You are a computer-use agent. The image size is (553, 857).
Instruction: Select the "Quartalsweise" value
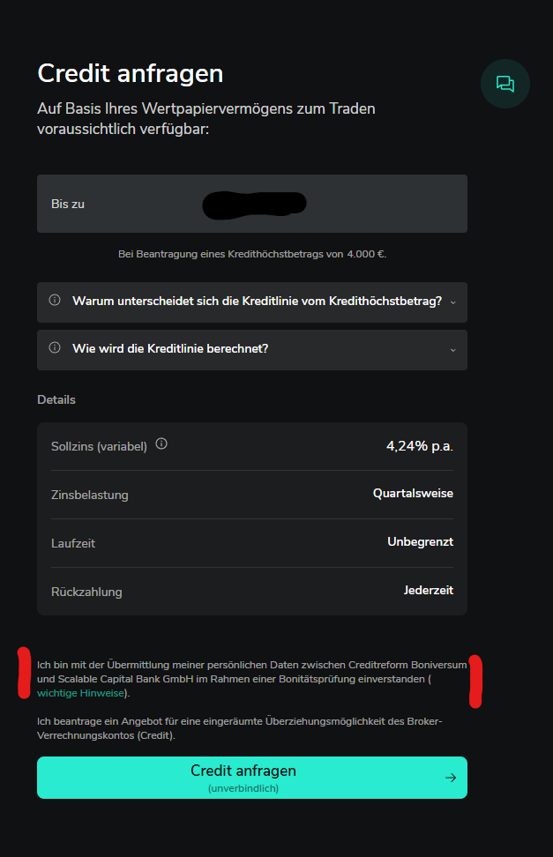[413, 494]
